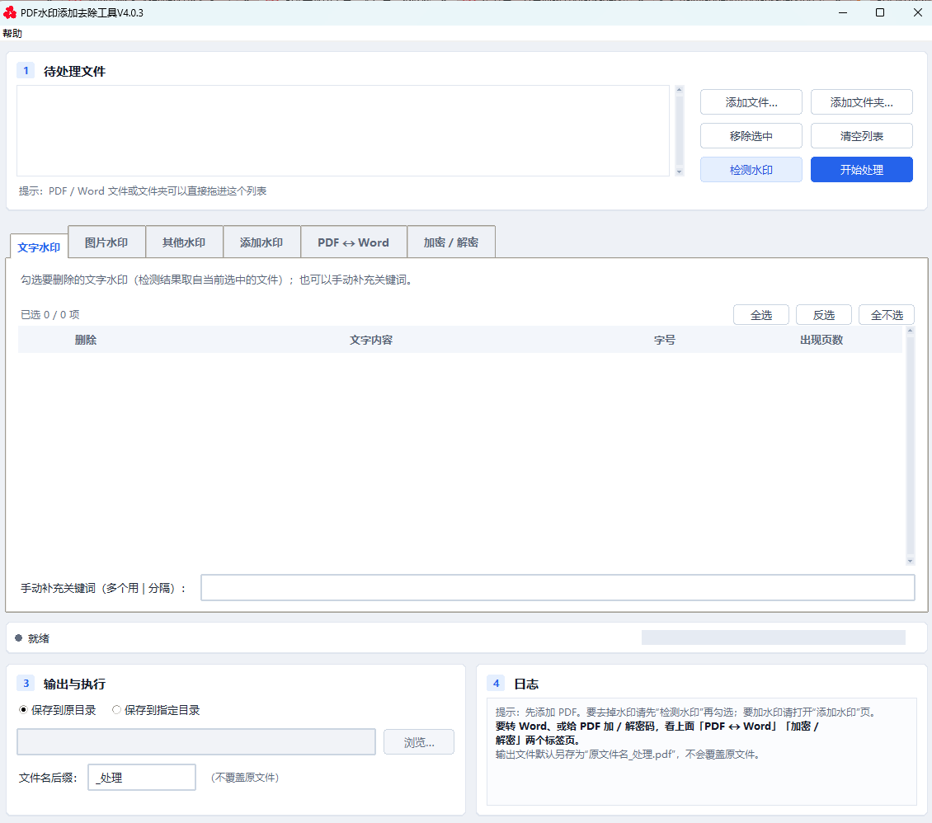Click 反选 to invert selection
This screenshot has height=823, width=932.
point(824,315)
